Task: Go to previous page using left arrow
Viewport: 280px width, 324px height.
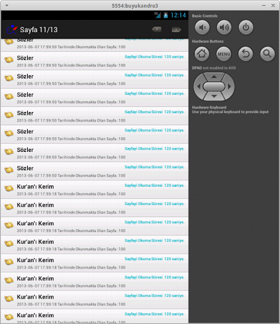Action: (x=157, y=29)
